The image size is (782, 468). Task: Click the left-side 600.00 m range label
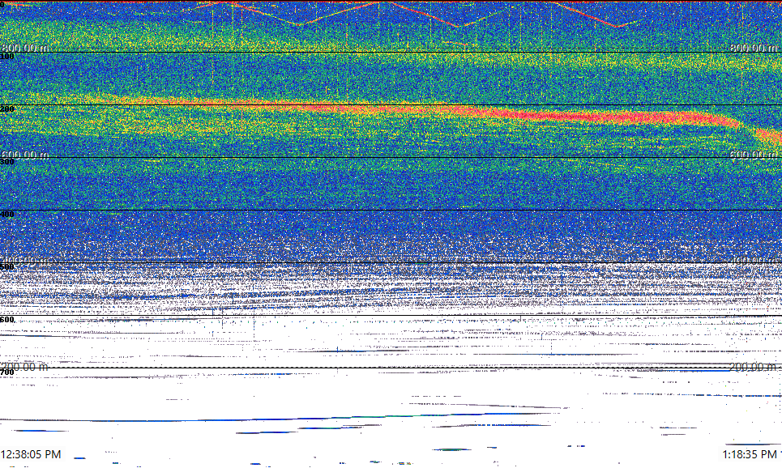click(x=24, y=155)
